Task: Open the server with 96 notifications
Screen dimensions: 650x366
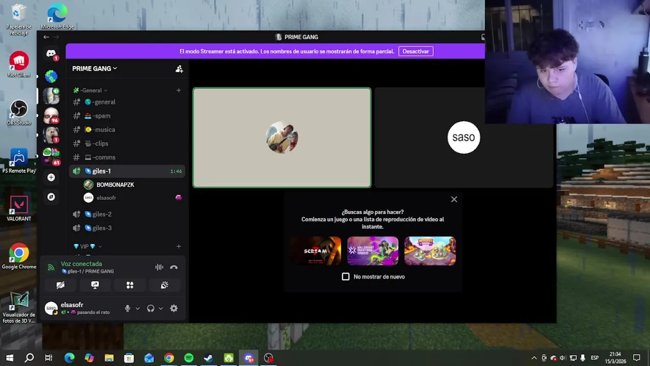Action: click(51, 115)
